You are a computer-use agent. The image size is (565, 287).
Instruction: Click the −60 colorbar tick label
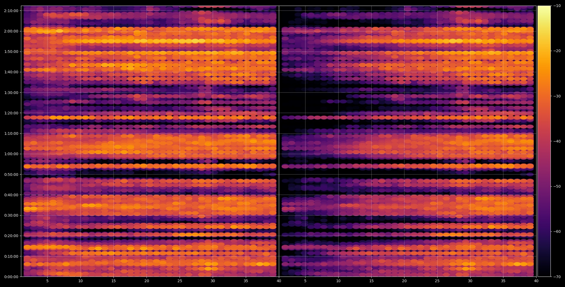click(x=557, y=231)
